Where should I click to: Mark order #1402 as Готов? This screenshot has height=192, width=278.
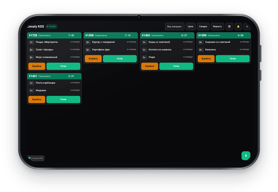pyautogui.click(x=176, y=66)
